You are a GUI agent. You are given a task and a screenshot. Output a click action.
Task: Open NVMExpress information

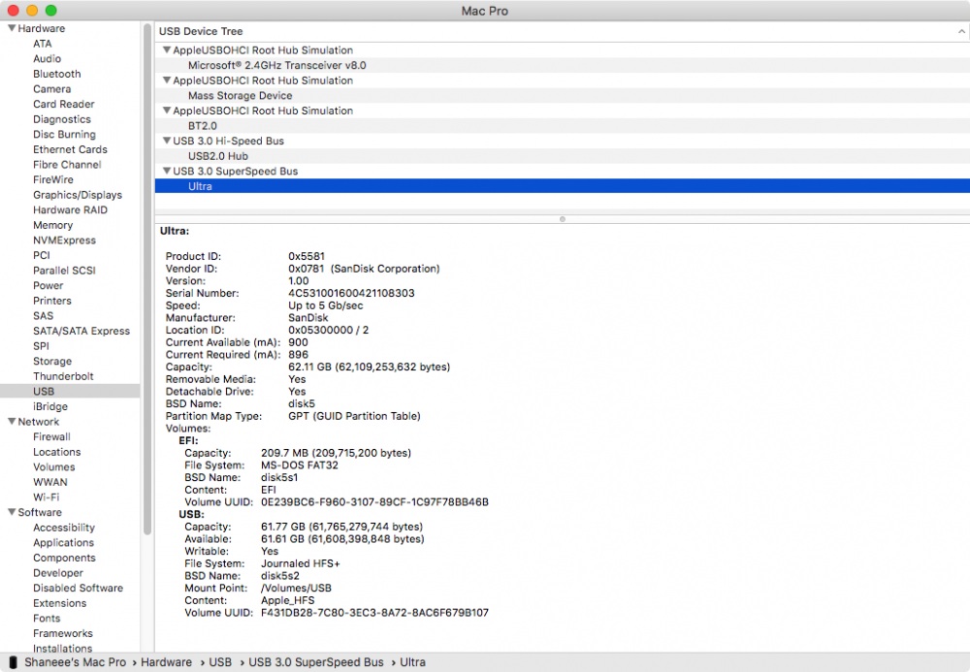(x=64, y=240)
